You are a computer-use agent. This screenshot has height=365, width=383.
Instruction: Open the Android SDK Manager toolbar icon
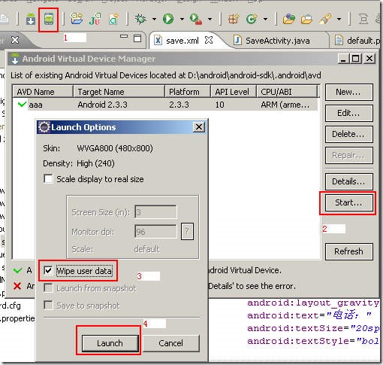coord(31,20)
